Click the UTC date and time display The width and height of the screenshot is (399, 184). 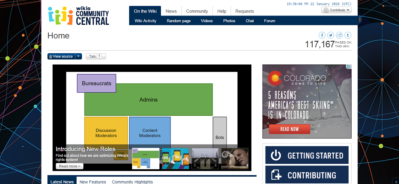319,4
